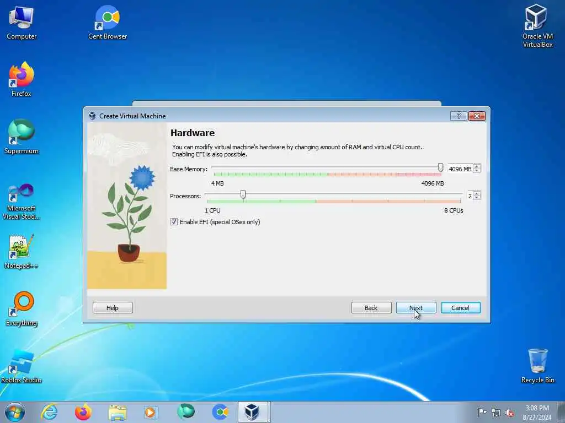
Task: Select the Notepad++ desktop shortcut
Action: [x=22, y=252]
